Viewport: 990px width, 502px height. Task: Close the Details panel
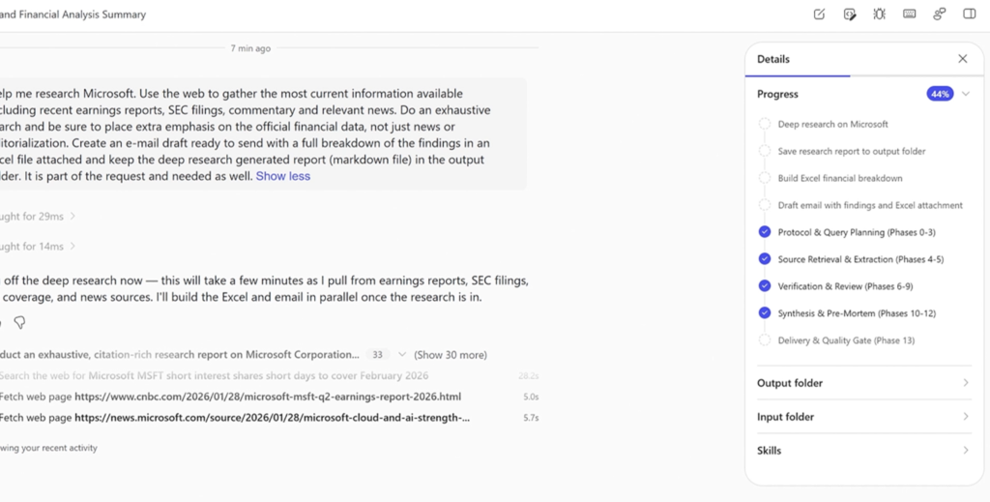pos(962,59)
